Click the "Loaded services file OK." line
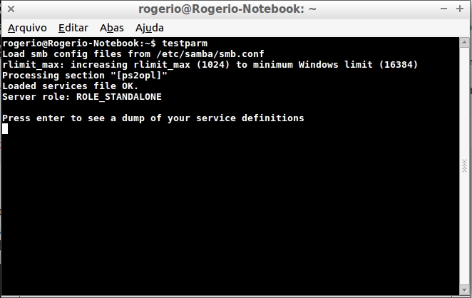Image resolution: width=472 pixels, height=298 pixels. [69, 86]
